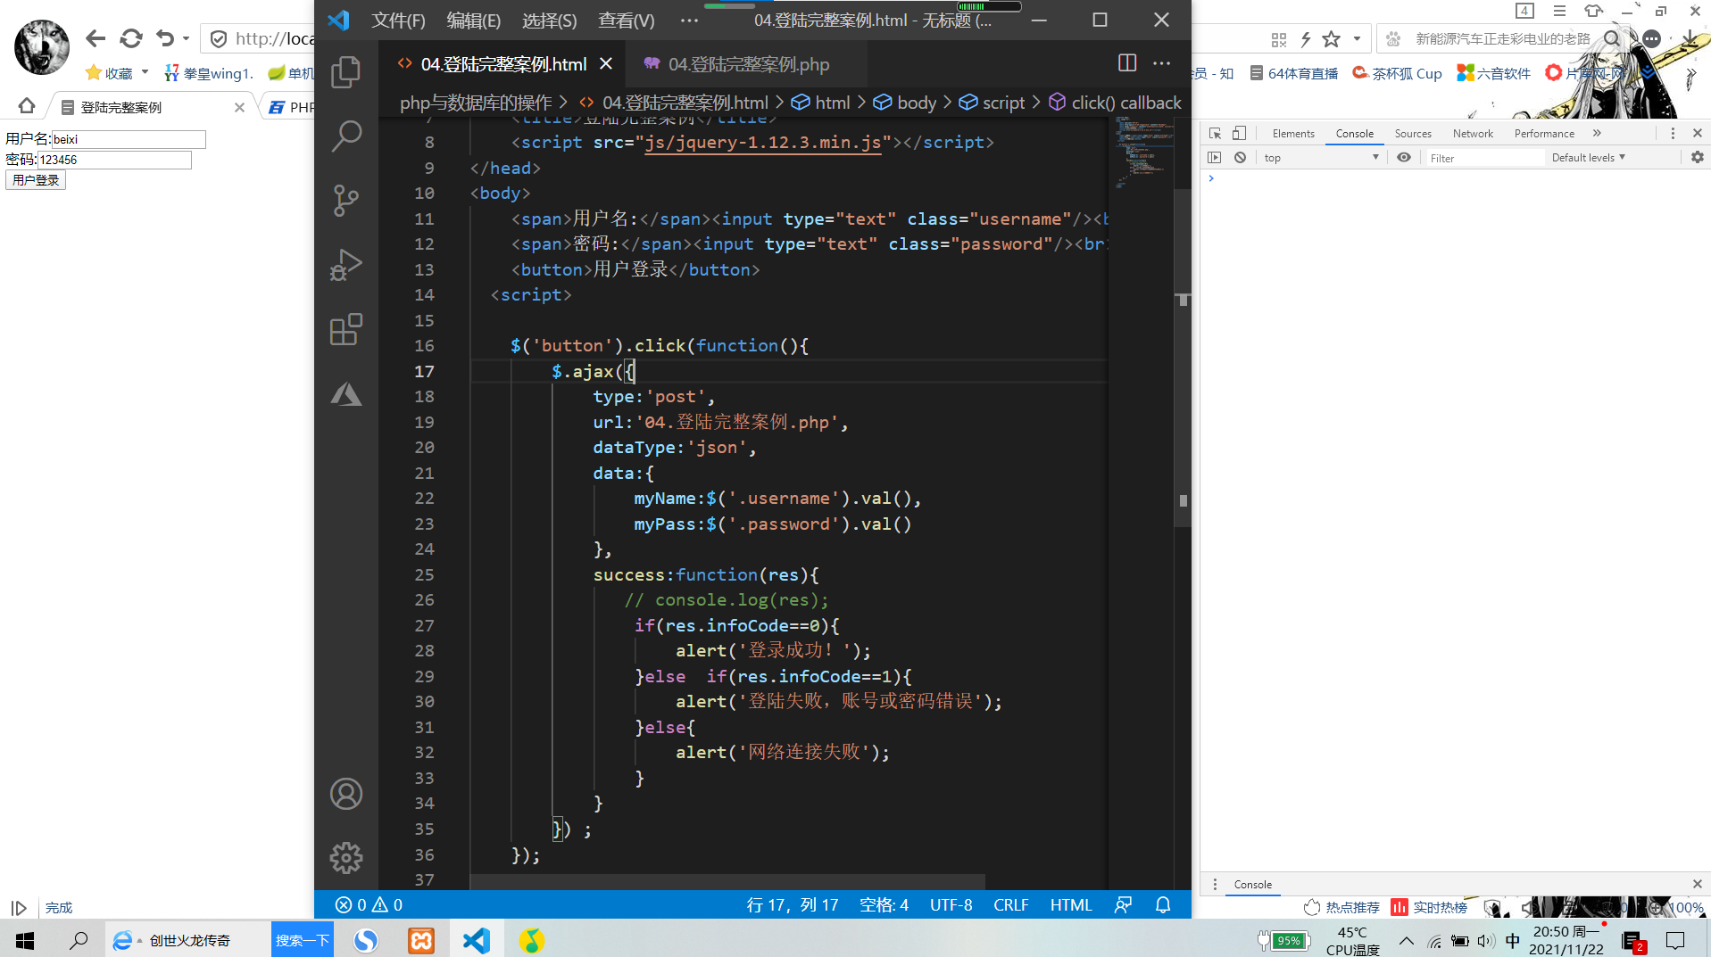The height and width of the screenshot is (957, 1711).
Task: Click the code minimap preview
Action: coord(1142,152)
